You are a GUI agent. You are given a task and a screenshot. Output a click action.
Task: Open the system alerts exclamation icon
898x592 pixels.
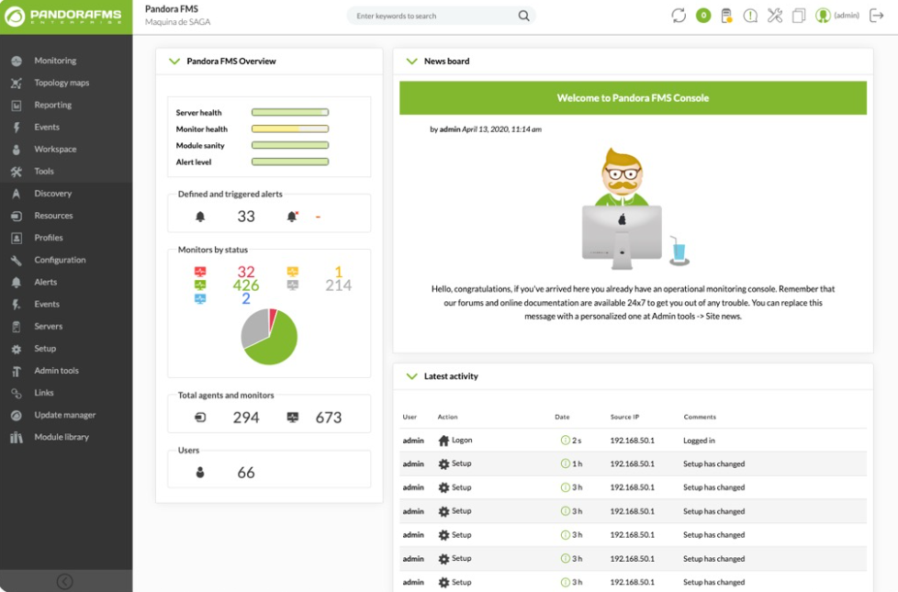tap(750, 16)
